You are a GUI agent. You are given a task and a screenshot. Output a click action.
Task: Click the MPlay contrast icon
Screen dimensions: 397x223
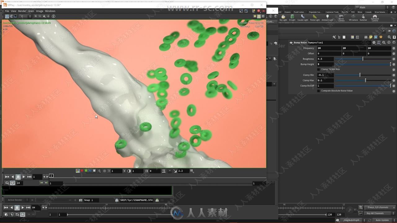pyautogui.click(x=129, y=171)
